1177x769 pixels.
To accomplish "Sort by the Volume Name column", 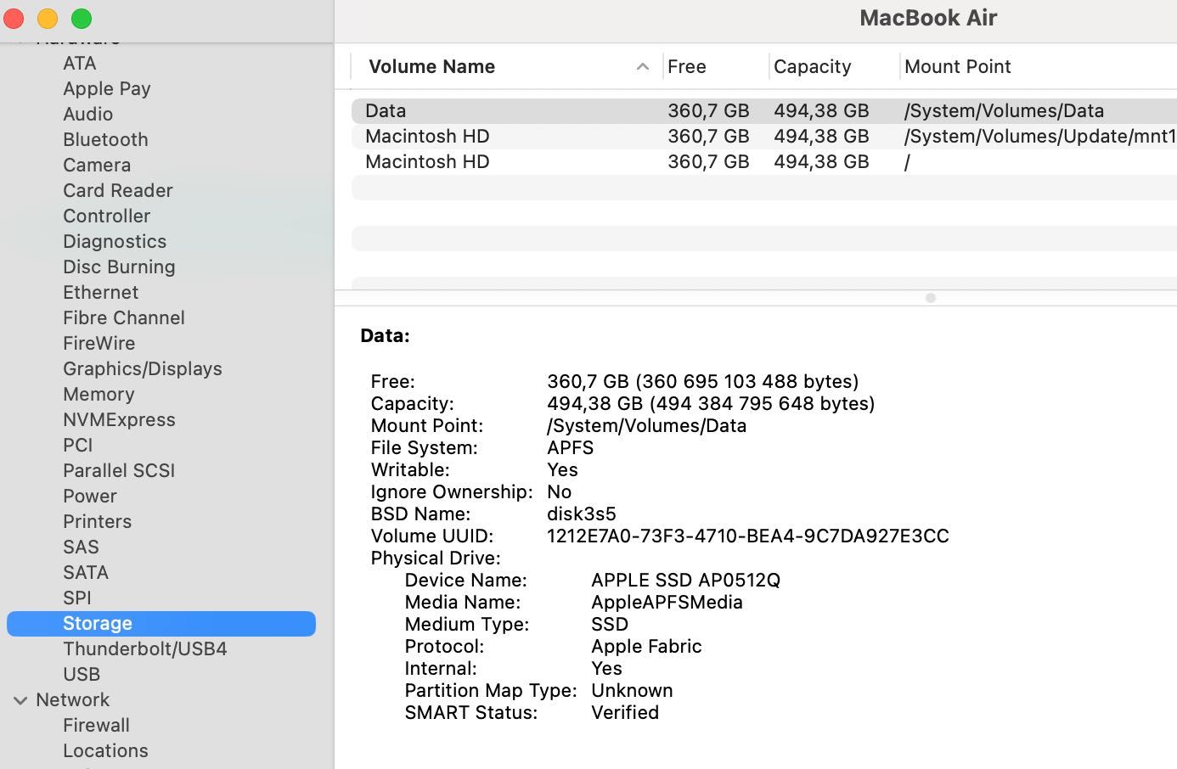I will pyautogui.click(x=431, y=66).
